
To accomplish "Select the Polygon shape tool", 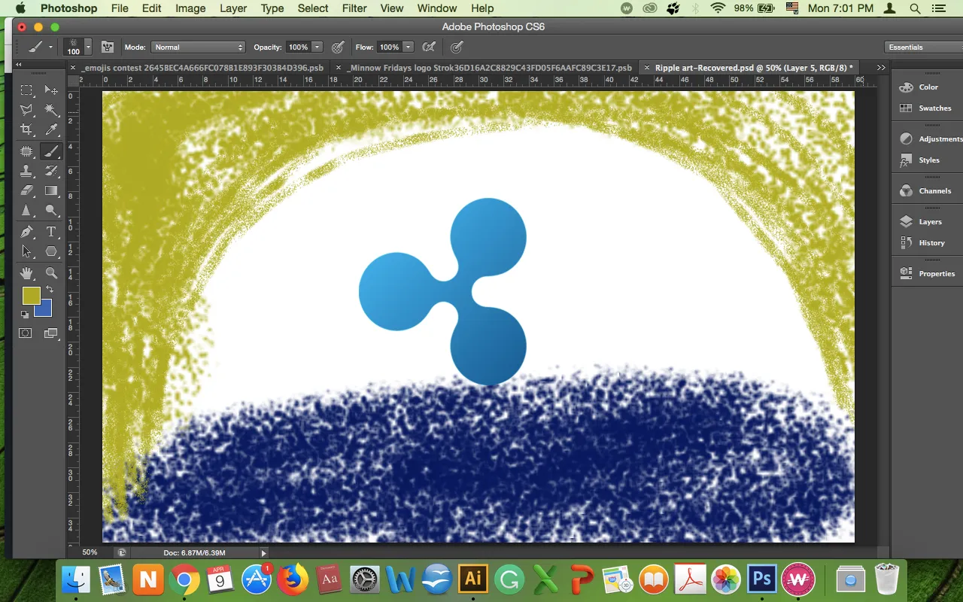I will click(51, 251).
